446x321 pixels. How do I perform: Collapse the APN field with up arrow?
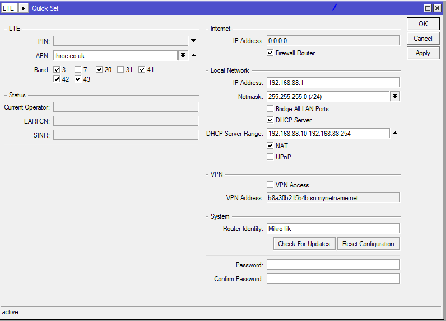(x=193, y=55)
